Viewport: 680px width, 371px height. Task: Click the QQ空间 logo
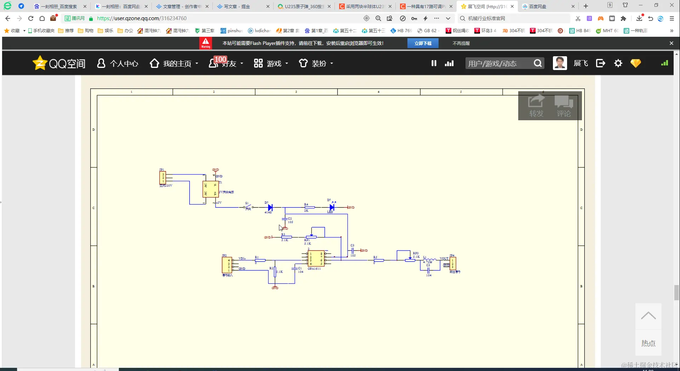(59, 63)
